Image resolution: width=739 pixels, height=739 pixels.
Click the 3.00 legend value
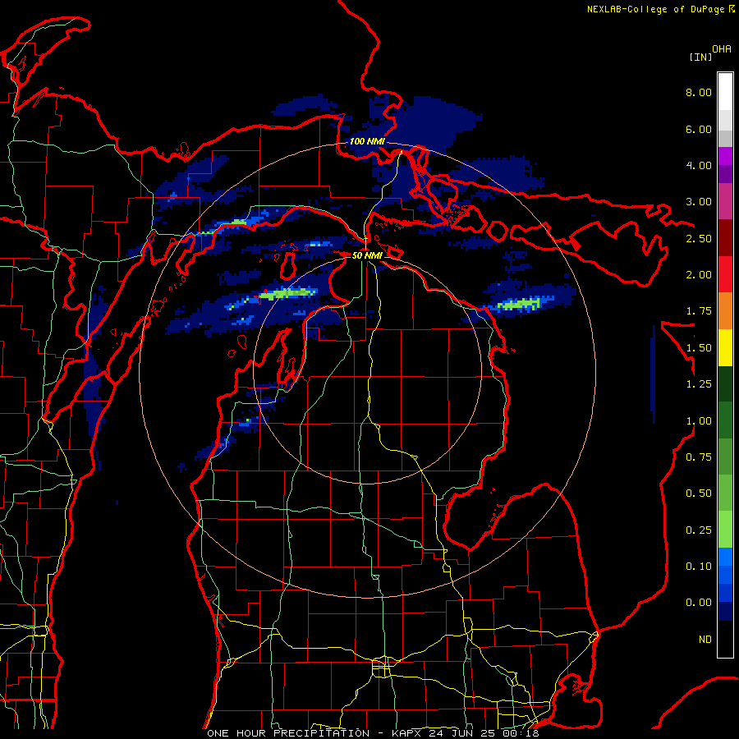699,202
